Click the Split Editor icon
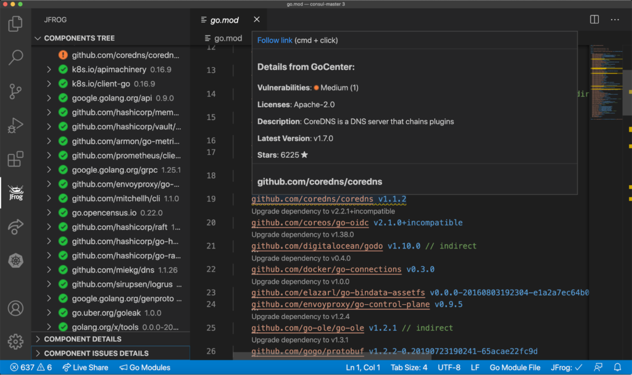 pyautogui.click(x=594, y=20)
